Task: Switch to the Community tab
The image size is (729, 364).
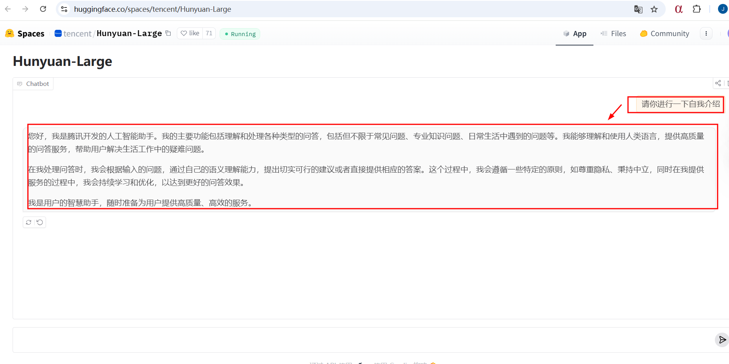Action: 665,33
